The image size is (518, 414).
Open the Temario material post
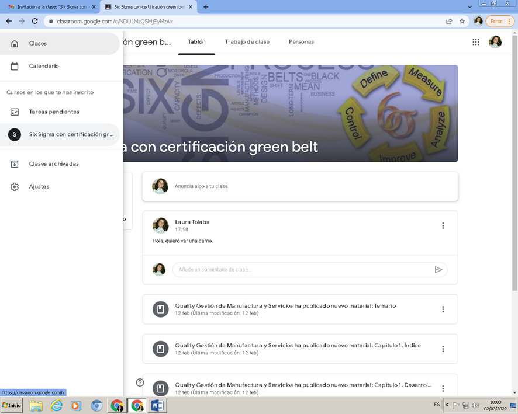(300, 309)
